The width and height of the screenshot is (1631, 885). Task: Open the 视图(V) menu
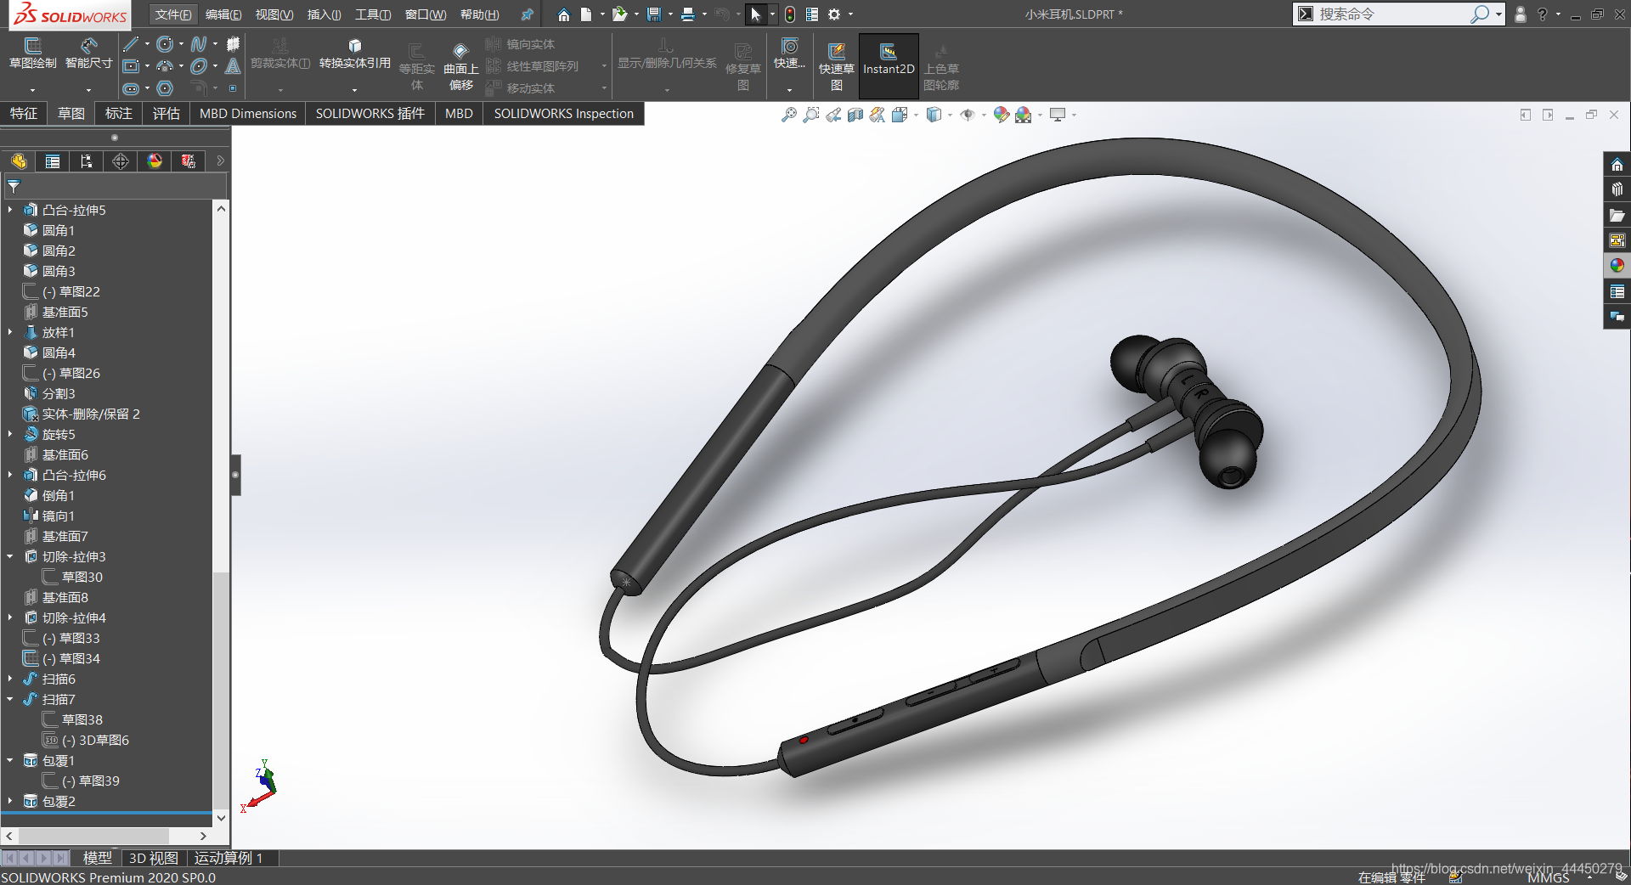click(274, 14)
